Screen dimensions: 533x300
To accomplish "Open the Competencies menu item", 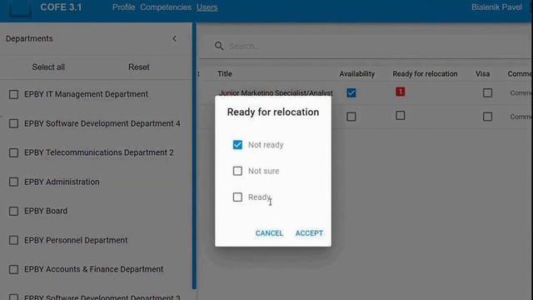I will pyautogui.click(x=166, y=7).
